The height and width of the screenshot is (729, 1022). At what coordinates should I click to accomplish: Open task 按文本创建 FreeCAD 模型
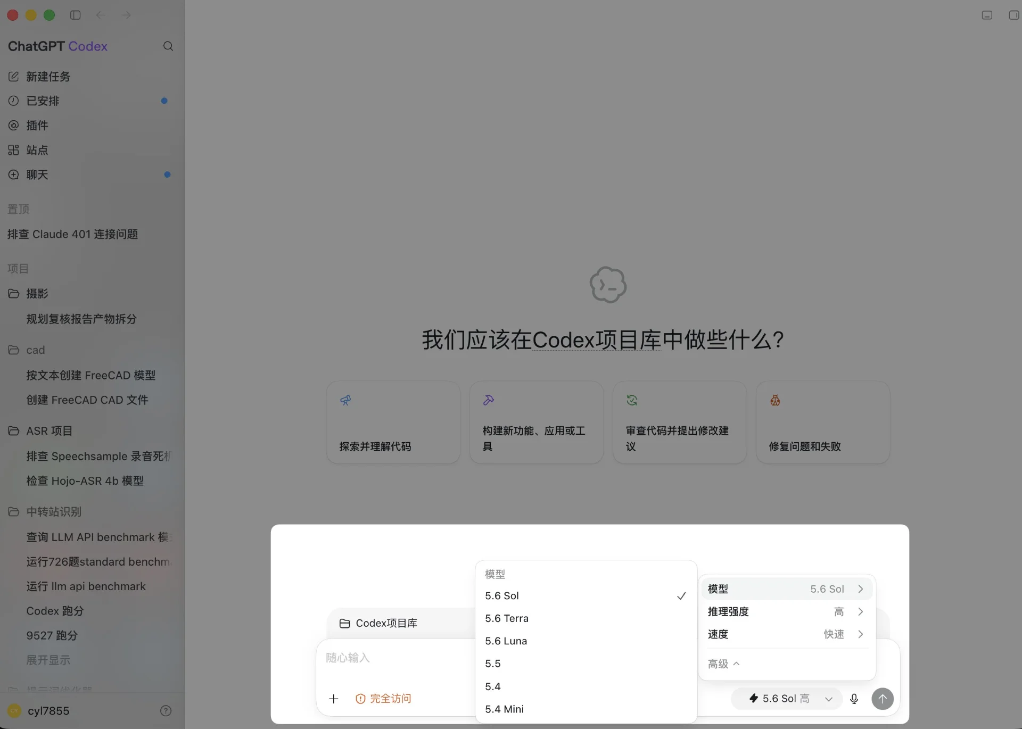tap(92, 375)
